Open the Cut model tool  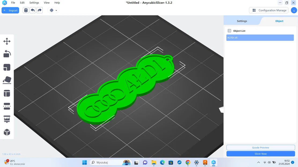pos(7,106)
